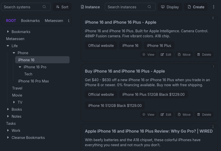Select the ROOT tab
Viewport: 221px width, 151px height.
tap(11, 20)
